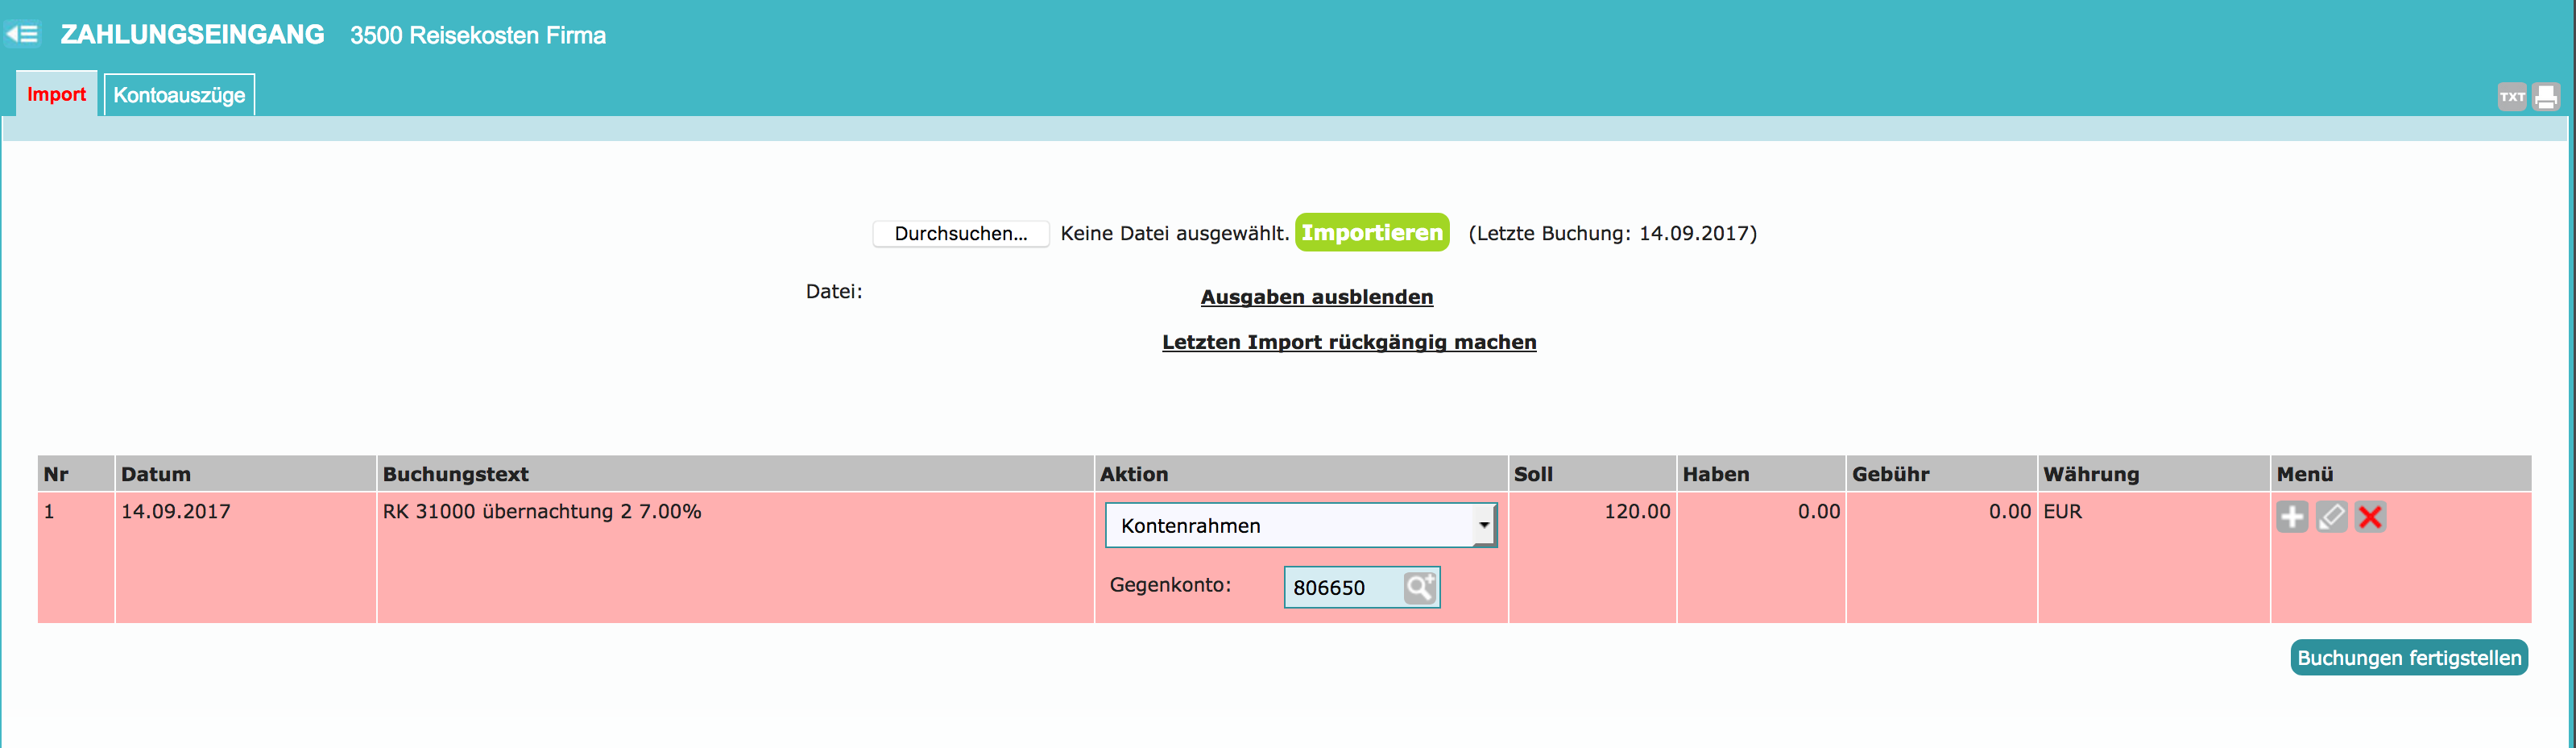Click the sidebar menu collapse icon
The height and width of the screenshot is (748, 2576).
22,35
